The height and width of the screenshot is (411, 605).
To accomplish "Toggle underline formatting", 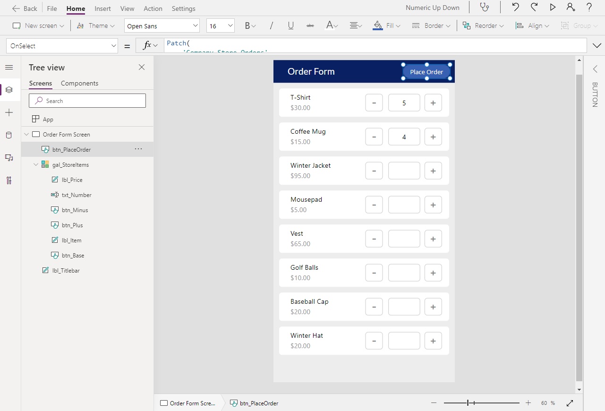I will point(290,25).
